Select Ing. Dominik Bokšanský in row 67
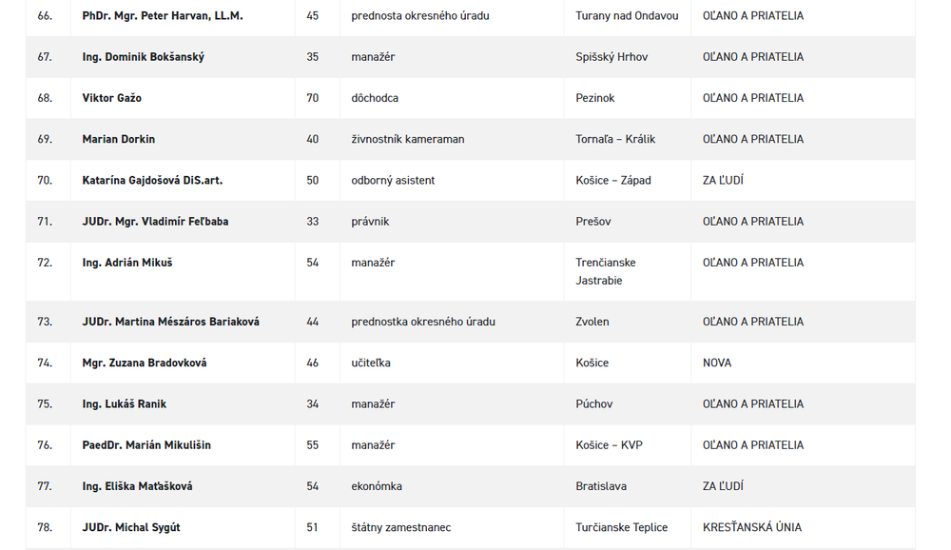Screen dimensions: 951x550 point(143,57)
